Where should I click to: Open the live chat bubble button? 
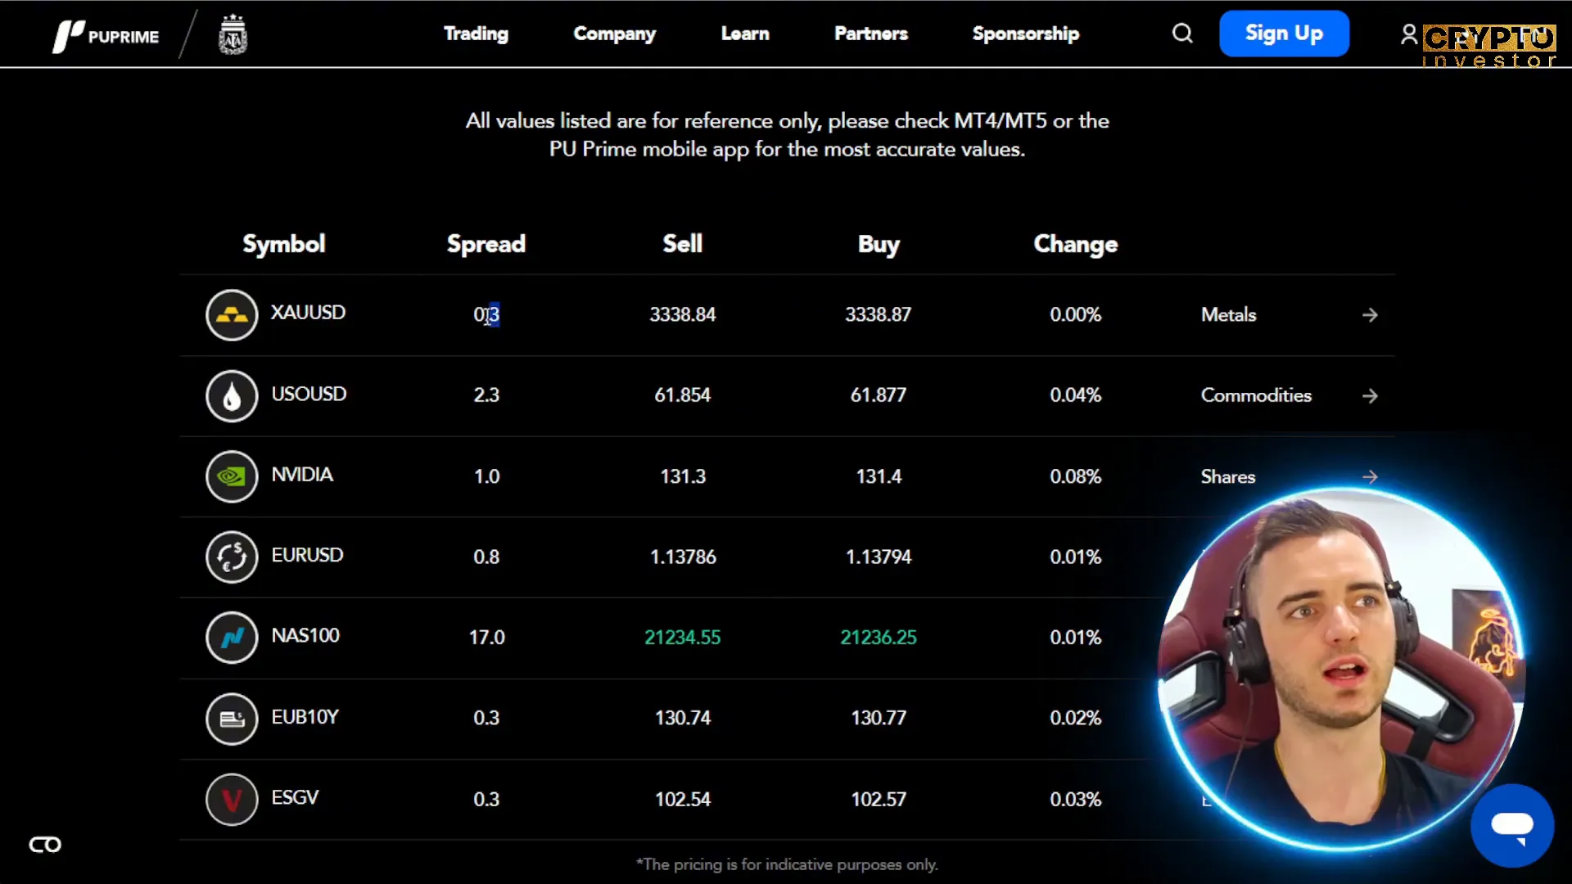[1512, 825]
